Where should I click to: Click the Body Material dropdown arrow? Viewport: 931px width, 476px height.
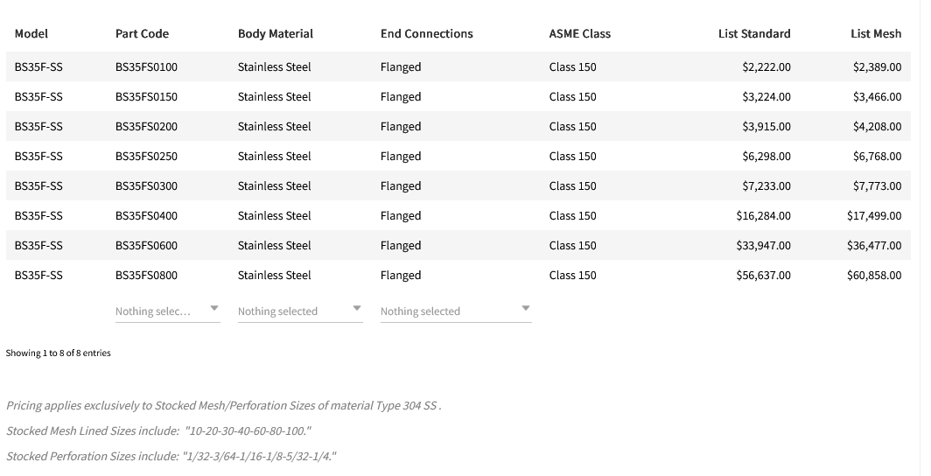click(x=356, y=309)
